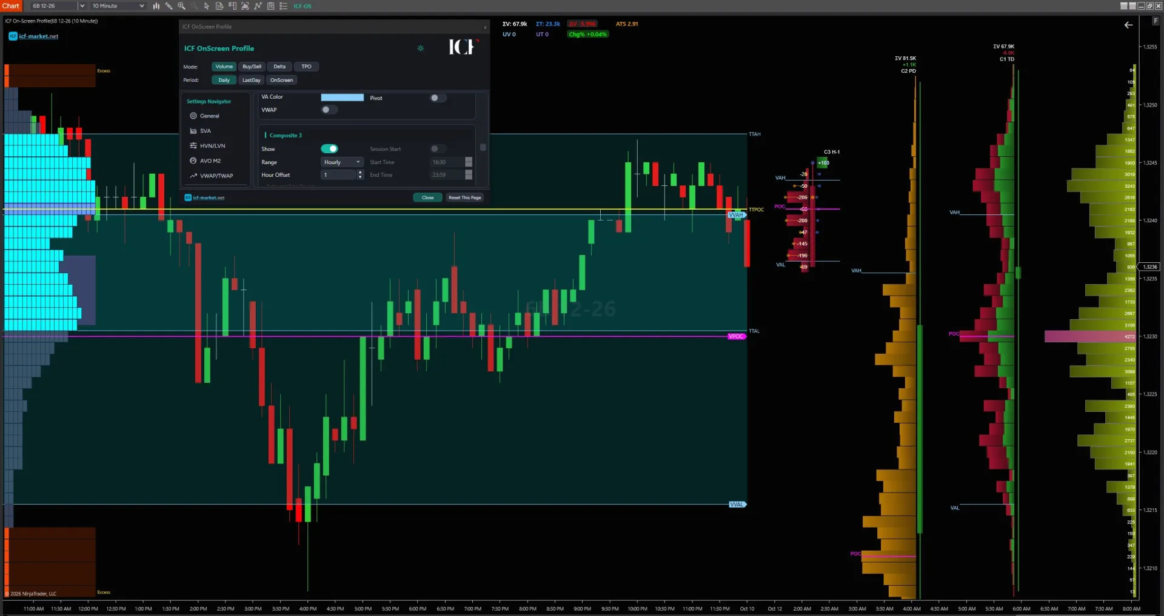
Task: Open the Range Hourly dropdown
Action: pyautogui.click(x=342, y=162)
